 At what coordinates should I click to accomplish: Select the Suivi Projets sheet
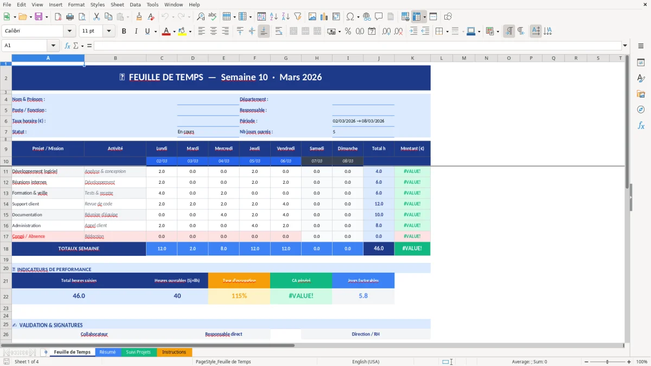(138, 352)
